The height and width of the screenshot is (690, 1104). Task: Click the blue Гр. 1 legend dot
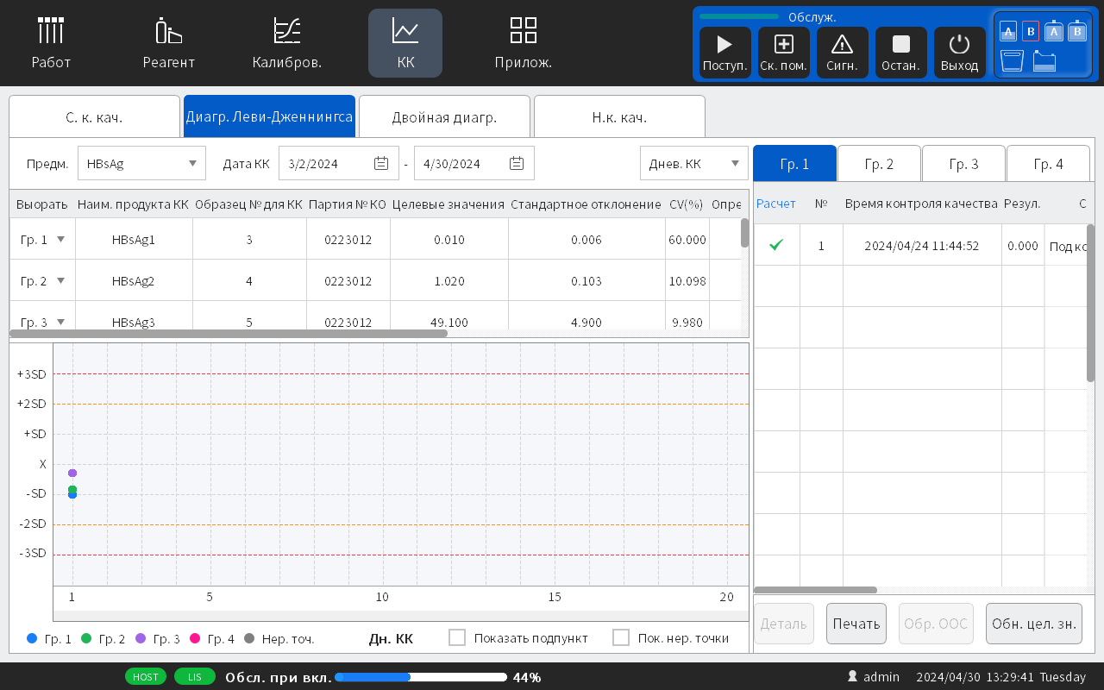(x=32, y=638)
